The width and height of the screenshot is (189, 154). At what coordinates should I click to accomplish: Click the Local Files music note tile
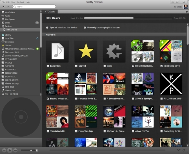click(57, 51)
